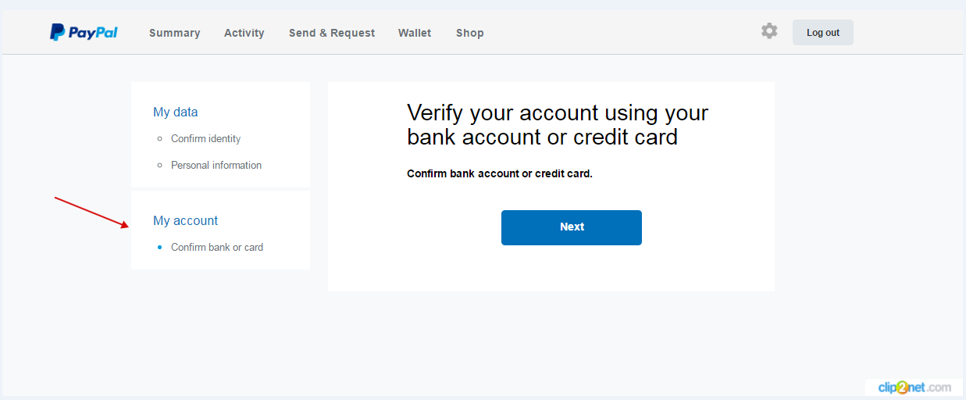
Task: Open Personal information step
Action: (216, 165)
